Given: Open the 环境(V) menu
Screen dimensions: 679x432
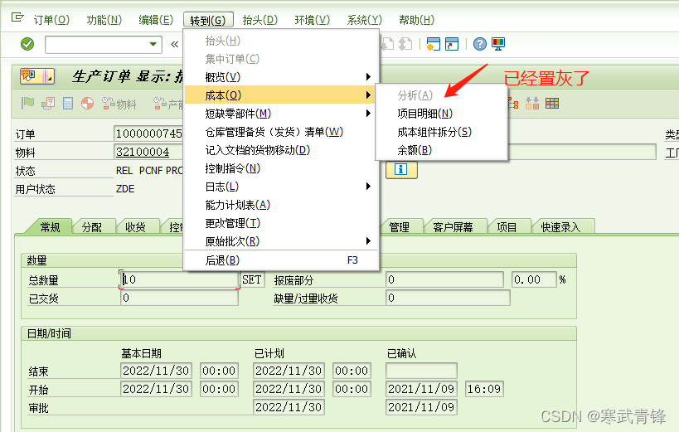Looking at the screenshot, I should click(x=312, y=20).
